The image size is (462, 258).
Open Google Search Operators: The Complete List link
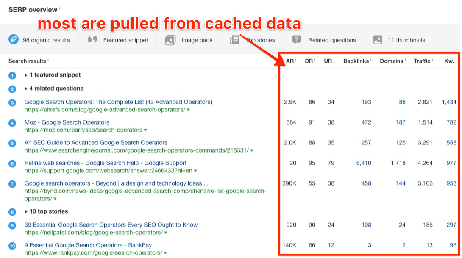(x=118, y=102)
